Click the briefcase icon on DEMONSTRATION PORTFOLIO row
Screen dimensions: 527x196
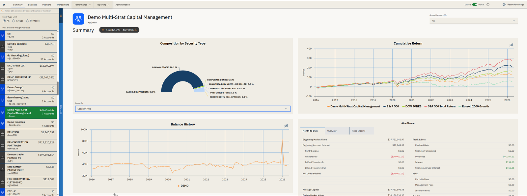pyautogui.click(x=2, y=145)
